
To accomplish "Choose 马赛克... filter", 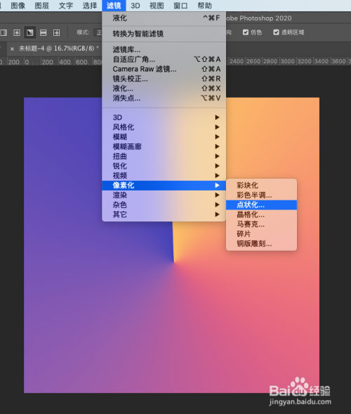I will (x=261, y=224).
